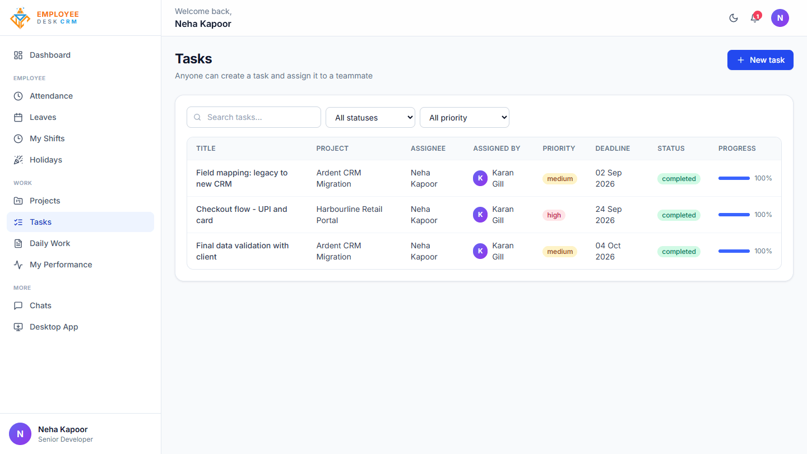Click the search magnifier icon

pos(197,117)
